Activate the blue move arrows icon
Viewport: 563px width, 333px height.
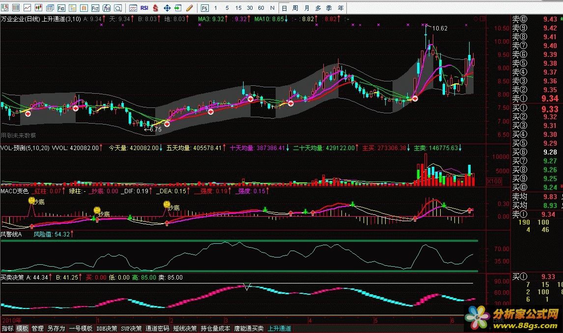click(167, 7)
